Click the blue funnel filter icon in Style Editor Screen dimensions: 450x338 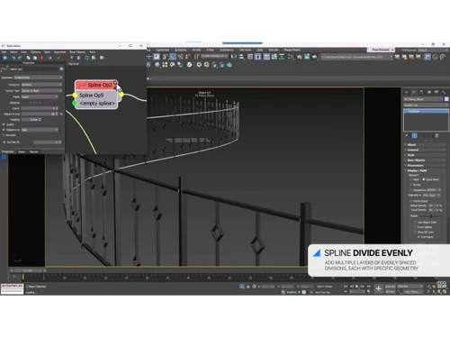point(72,58)
